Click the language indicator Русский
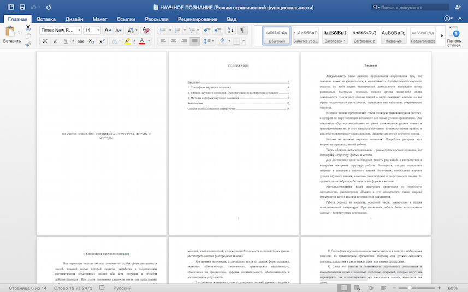Screen dimensions: 468x292 [122, 288]
